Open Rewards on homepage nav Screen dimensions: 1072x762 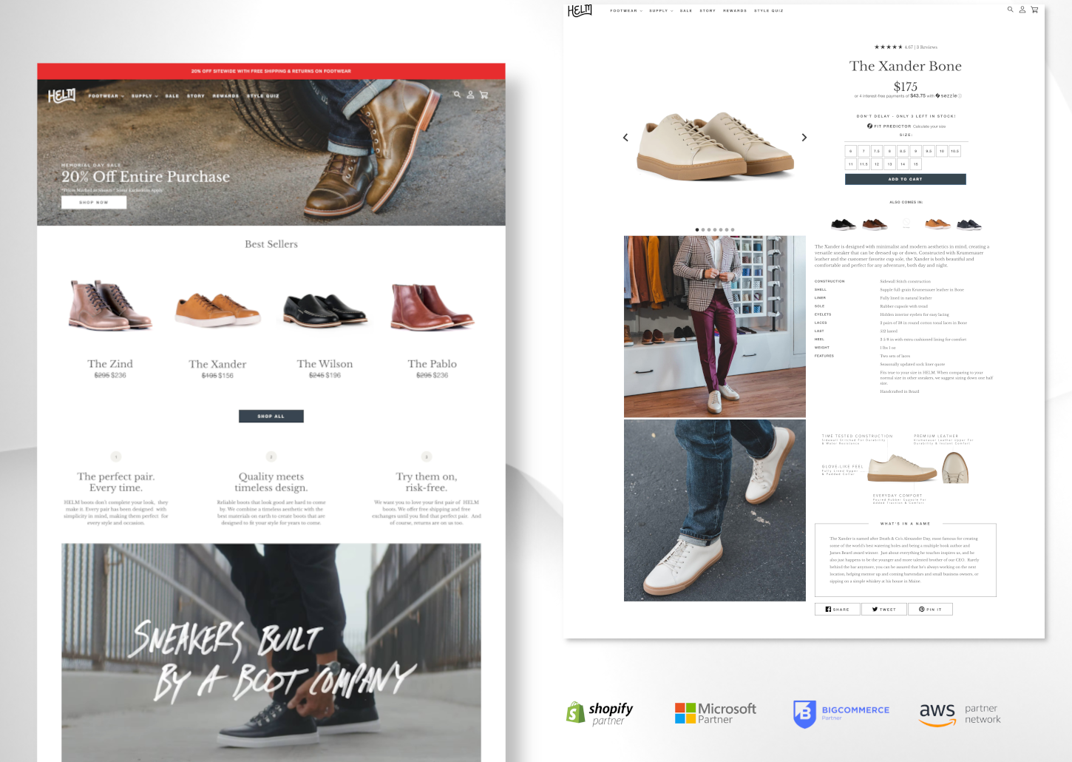click(226, 96)
